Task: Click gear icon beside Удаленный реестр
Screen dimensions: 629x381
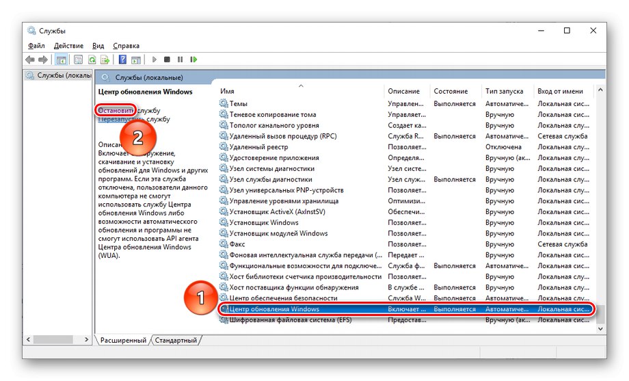Action: 224,147
